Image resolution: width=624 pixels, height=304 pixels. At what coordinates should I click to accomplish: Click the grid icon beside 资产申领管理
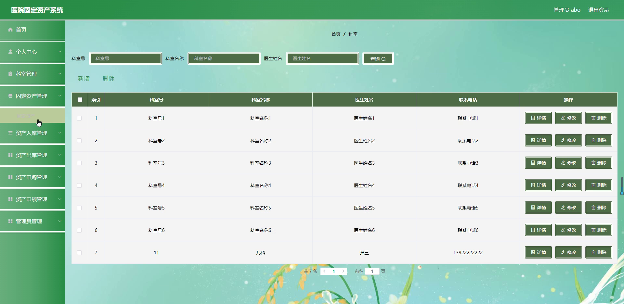coord(10,199)
